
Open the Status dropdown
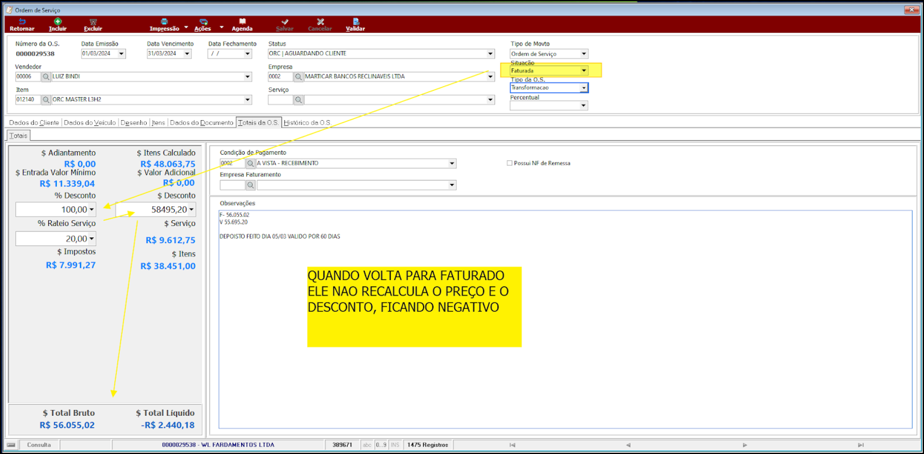pyautogui.click(x=490, y=54)
